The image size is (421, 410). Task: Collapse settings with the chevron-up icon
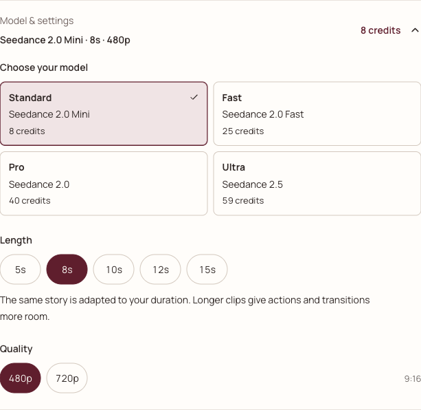[415, 30]
